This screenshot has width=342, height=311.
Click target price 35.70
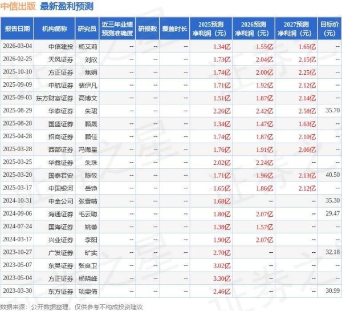pyautogui.click(x=333, y=110)
